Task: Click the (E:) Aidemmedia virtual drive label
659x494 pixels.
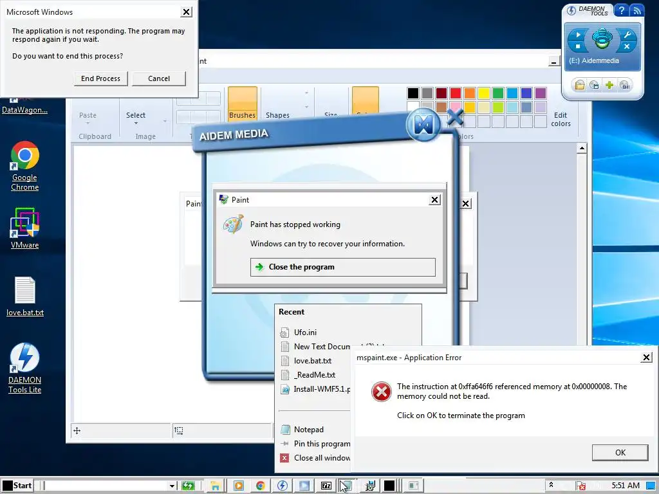Action: point(594,60)
